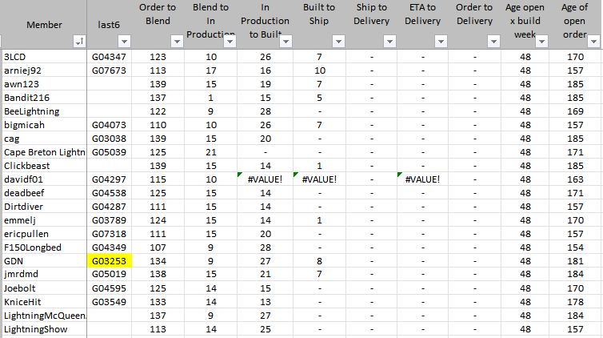Click the GDN member cell

(44, 260)
